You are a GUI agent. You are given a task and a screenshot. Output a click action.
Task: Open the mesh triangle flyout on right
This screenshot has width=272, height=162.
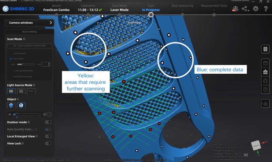[265, 104]
